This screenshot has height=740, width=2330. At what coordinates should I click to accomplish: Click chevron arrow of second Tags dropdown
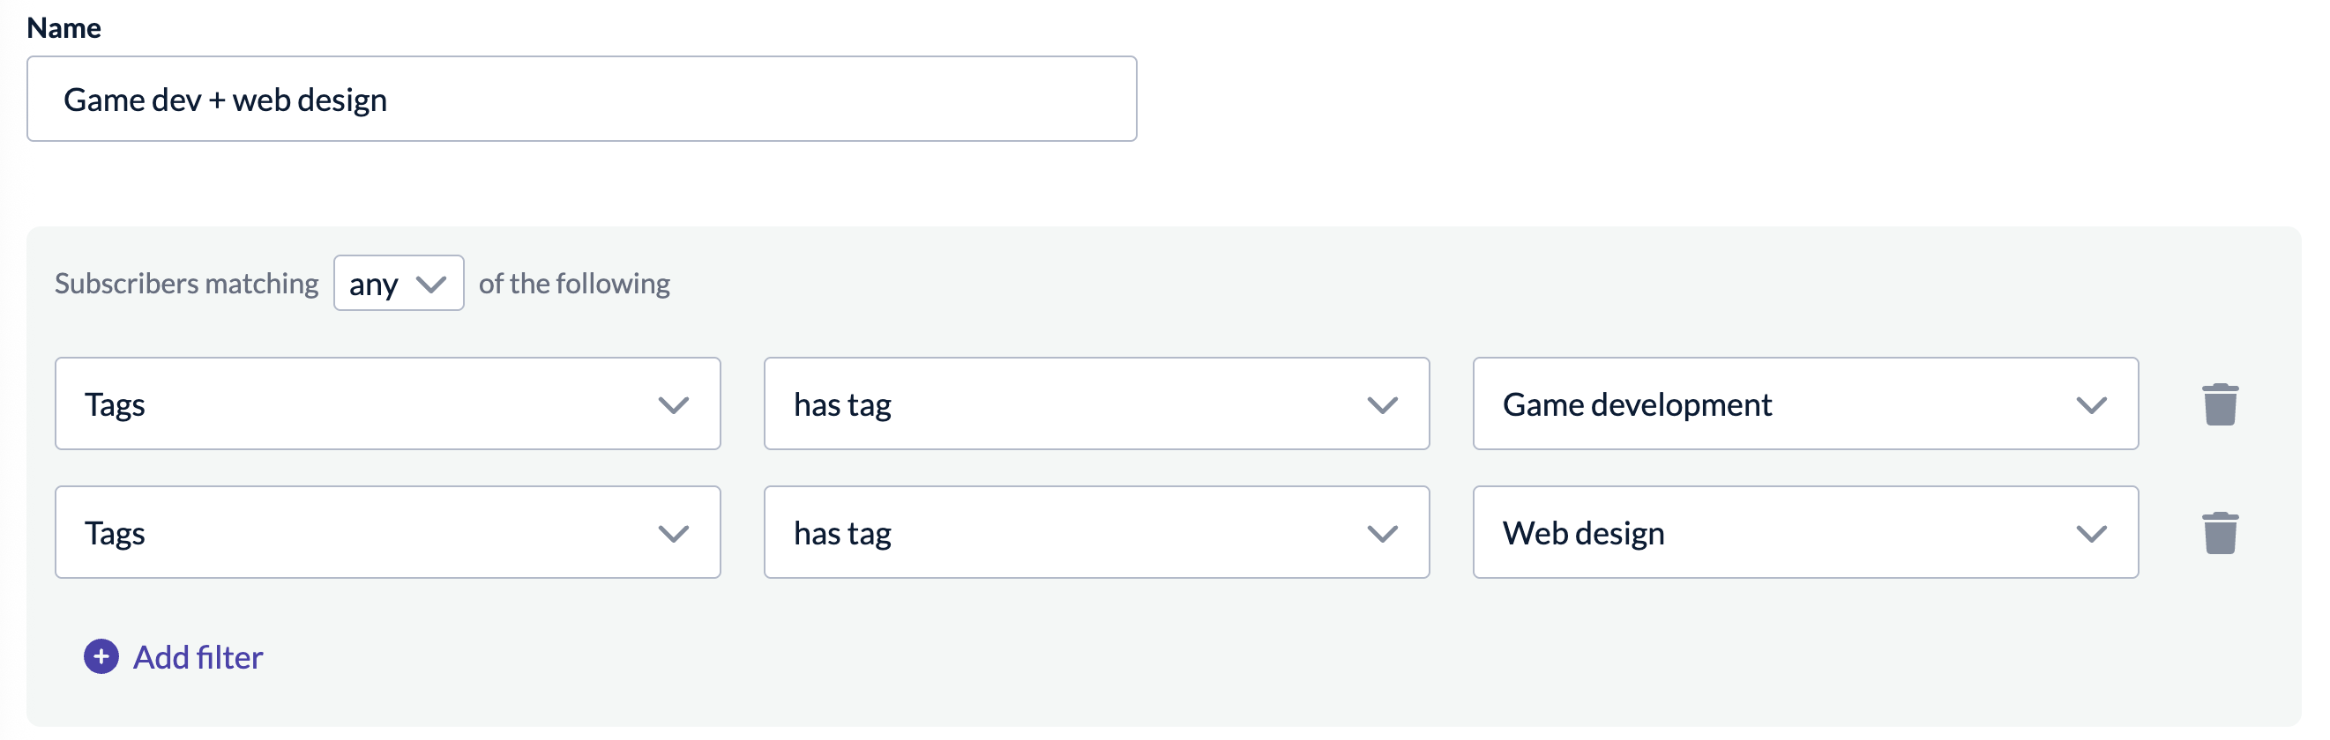673,535
